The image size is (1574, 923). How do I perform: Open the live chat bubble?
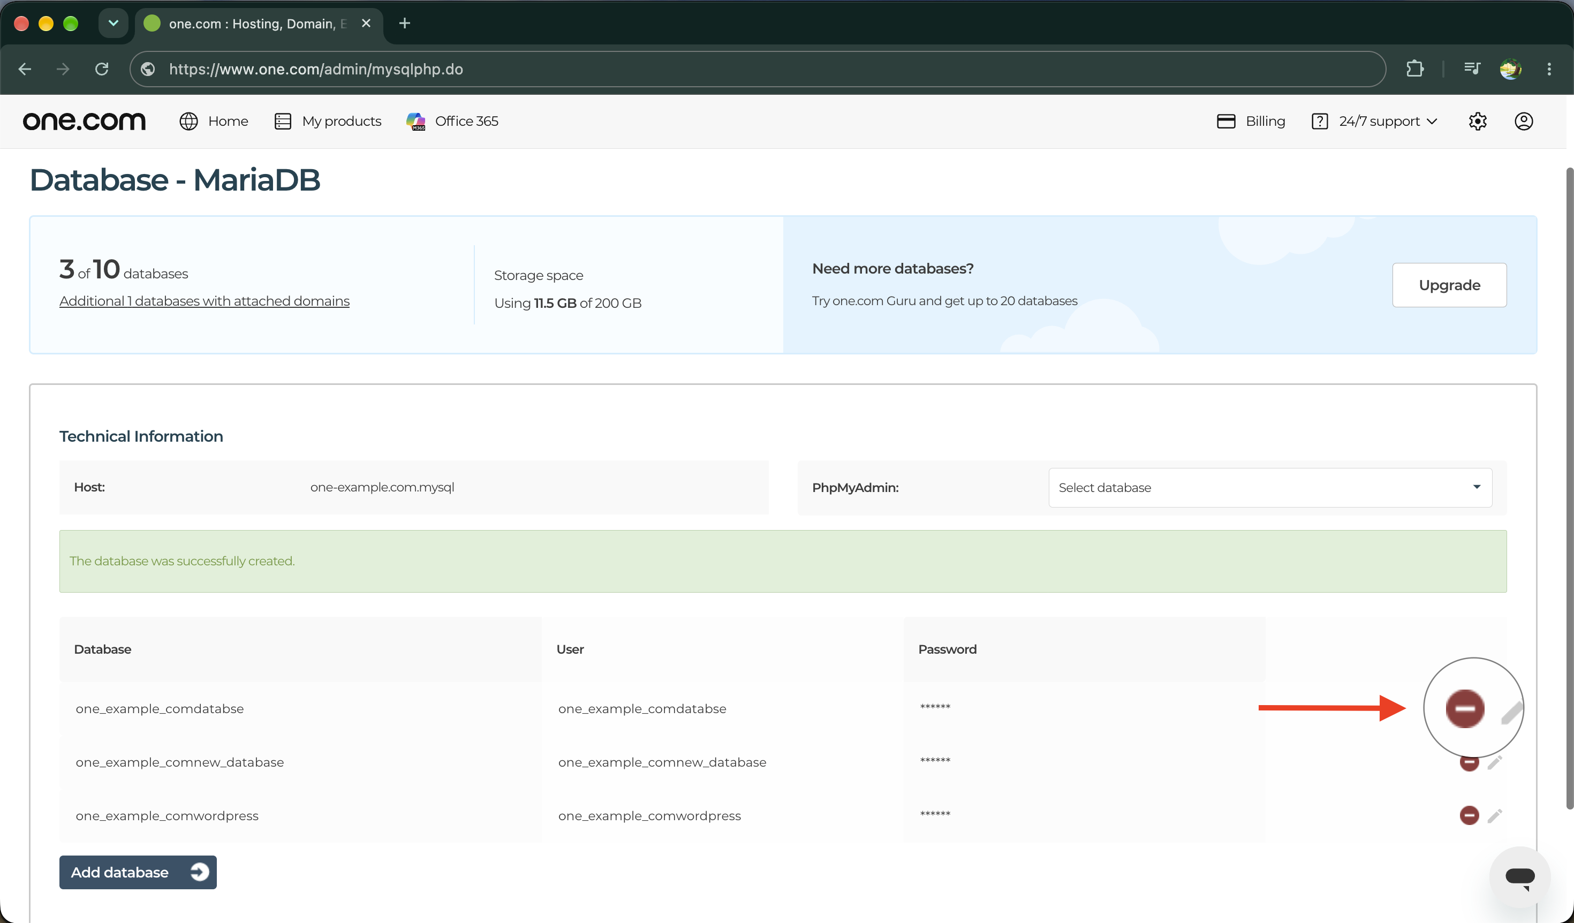pos(1519,876)
